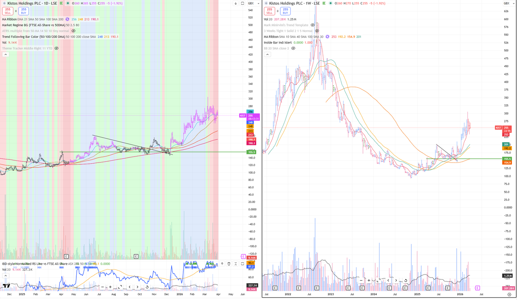The width and height of the screenshot is (517, 300).
Task: Collapse the RS Line pane with the double-chevron icon
Action: [235, 264]
